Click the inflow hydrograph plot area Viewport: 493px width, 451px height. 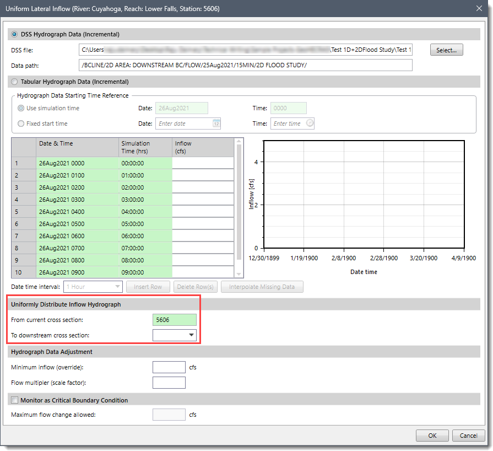364,194
